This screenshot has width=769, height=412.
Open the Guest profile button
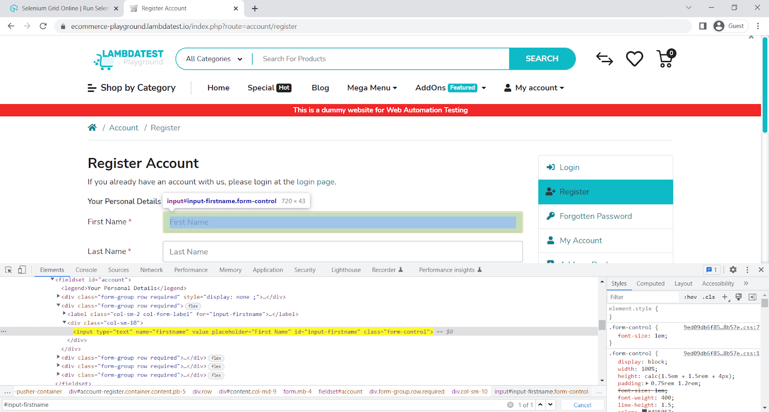coord(730,26)
